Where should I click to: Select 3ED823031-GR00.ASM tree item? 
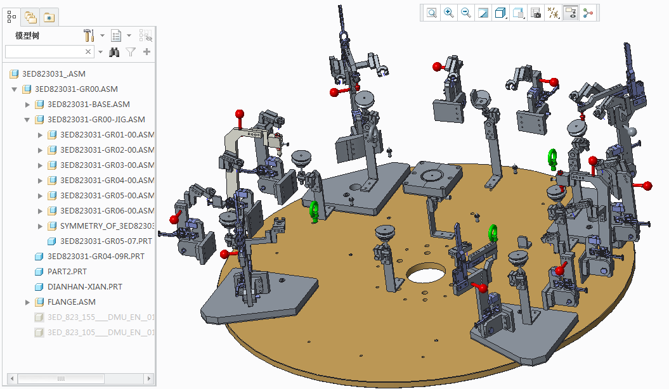76,89
